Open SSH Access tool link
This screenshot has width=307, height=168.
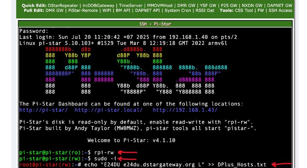coord(280,10)
